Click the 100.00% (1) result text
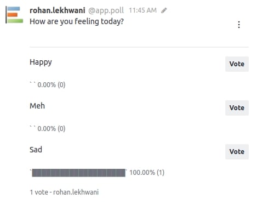This screenshot has height=205, width=257. coord(147,173)
